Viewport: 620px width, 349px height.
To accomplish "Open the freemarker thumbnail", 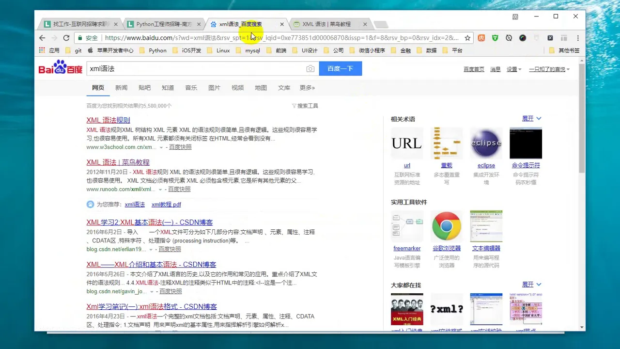I will point(407,226).
